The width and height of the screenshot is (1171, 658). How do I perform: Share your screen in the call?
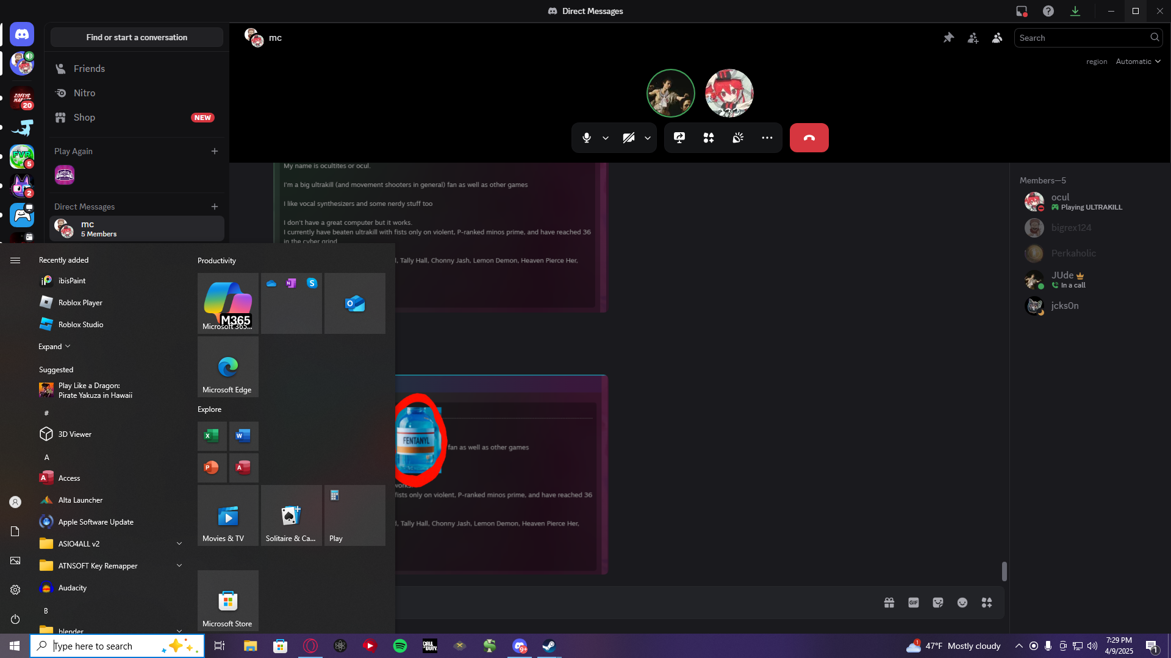pos(679,138)
